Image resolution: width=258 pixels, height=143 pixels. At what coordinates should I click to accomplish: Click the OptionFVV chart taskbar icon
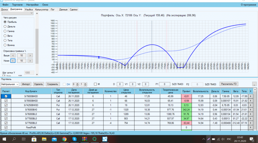(x=105, y=139)
